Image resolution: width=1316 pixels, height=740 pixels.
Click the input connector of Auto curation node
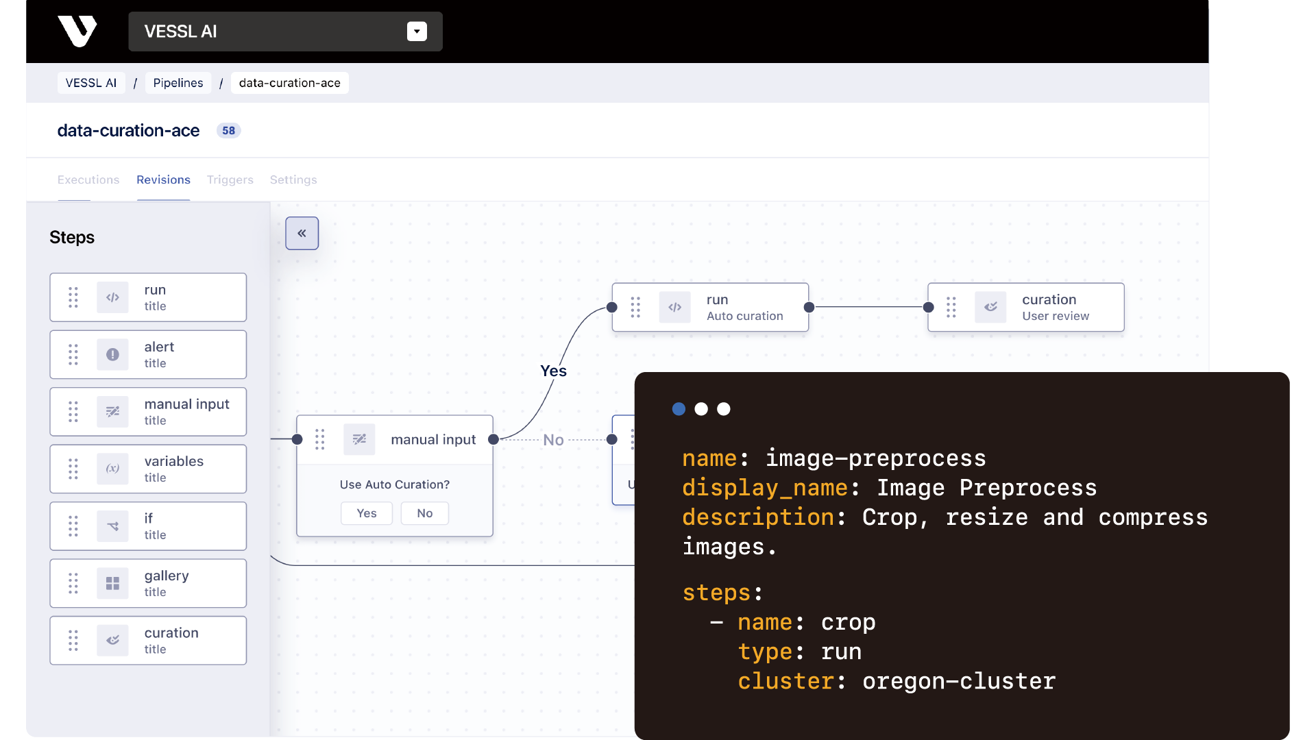tap(612, 307)
